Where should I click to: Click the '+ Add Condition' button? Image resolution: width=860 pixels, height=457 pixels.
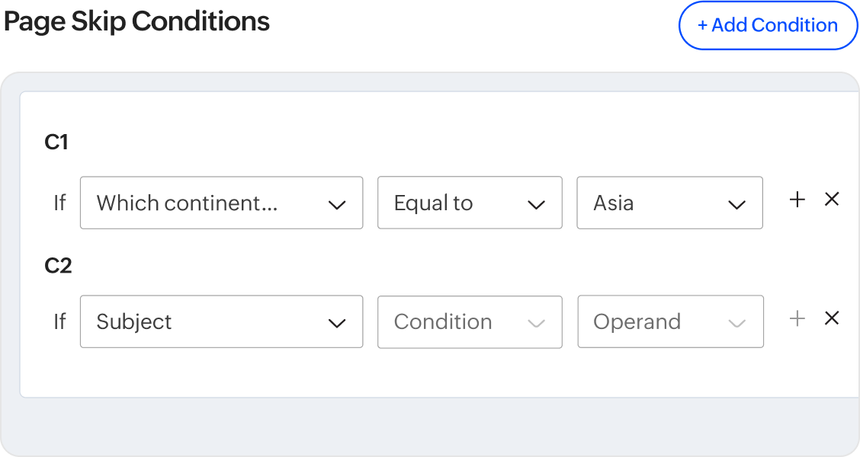pyautogui.click(x=768, y=25)
